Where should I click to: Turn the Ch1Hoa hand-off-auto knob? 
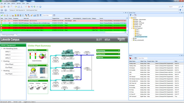click(32, 88)
